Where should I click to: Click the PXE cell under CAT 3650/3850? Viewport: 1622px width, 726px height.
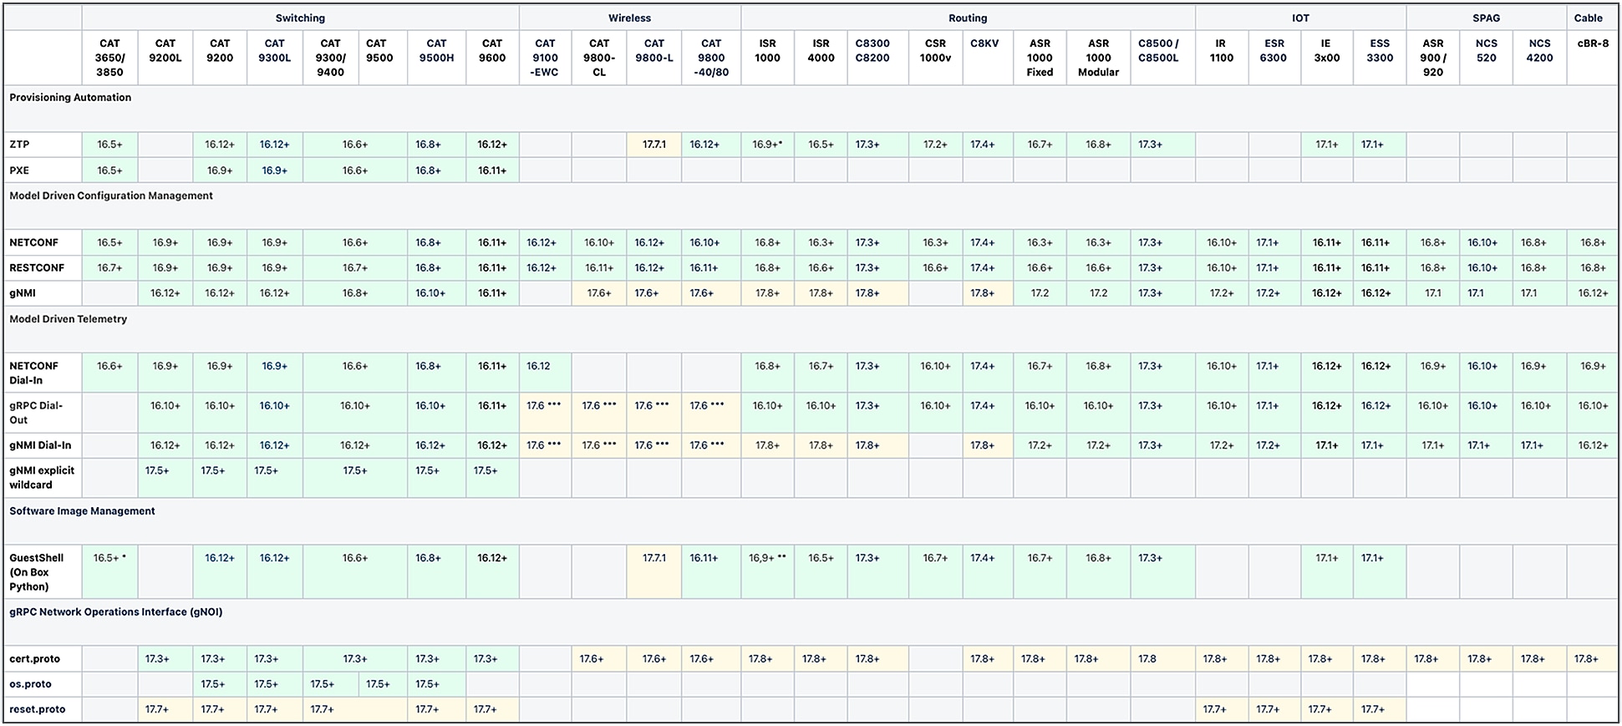pyautogui.click(x=109, y=170)
